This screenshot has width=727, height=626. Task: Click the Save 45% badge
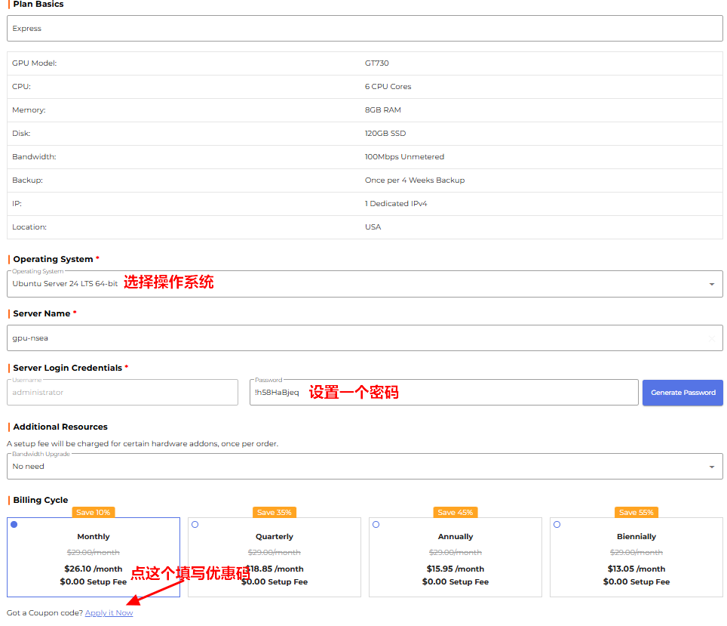455,512
